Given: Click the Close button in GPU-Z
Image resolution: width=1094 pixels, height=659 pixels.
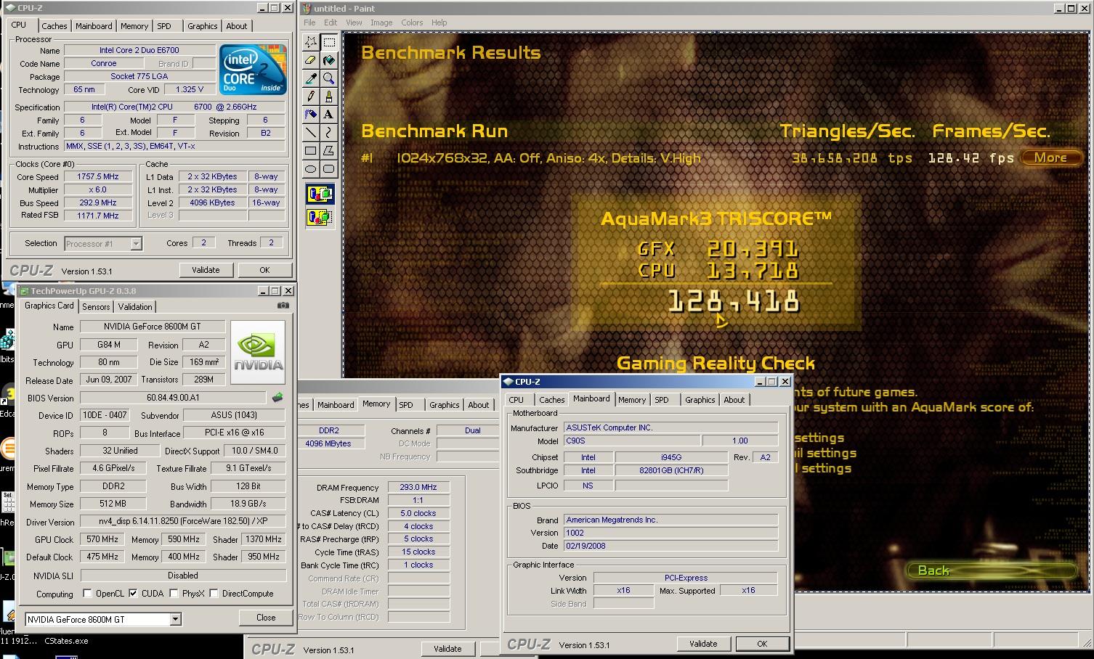Looking at the screenshot, I should [x=266, y=618].
